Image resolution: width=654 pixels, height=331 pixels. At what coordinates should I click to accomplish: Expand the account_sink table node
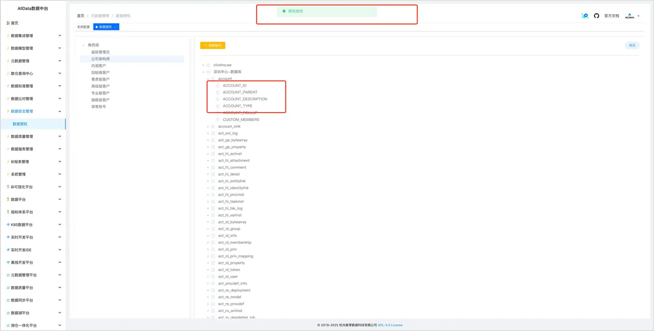click(208, 127)
